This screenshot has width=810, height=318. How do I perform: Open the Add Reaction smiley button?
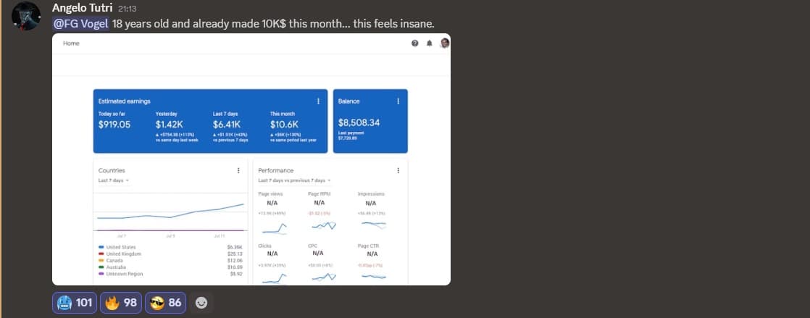201,303
